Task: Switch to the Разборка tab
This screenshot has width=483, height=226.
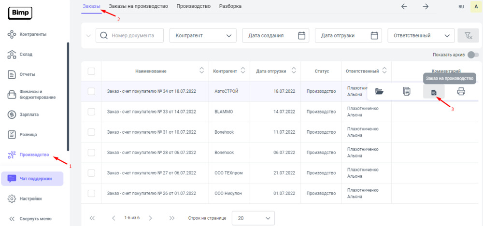Action: [x=230, y=6]
